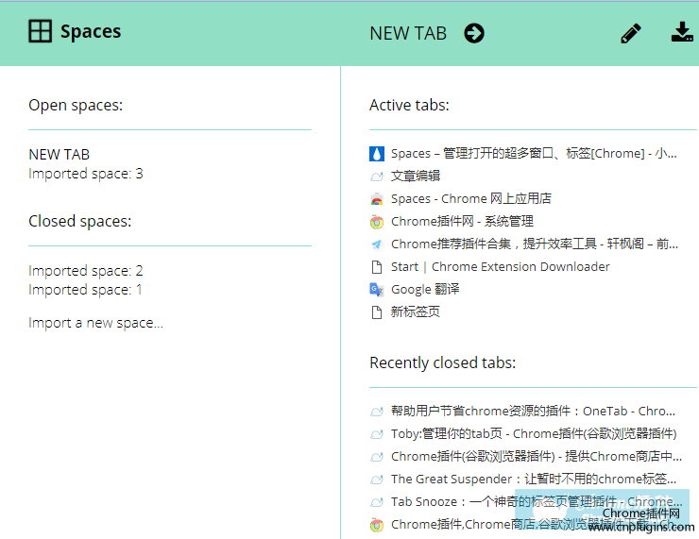Click the favicon beside Toby closed tab

click(x=377, y=434)
